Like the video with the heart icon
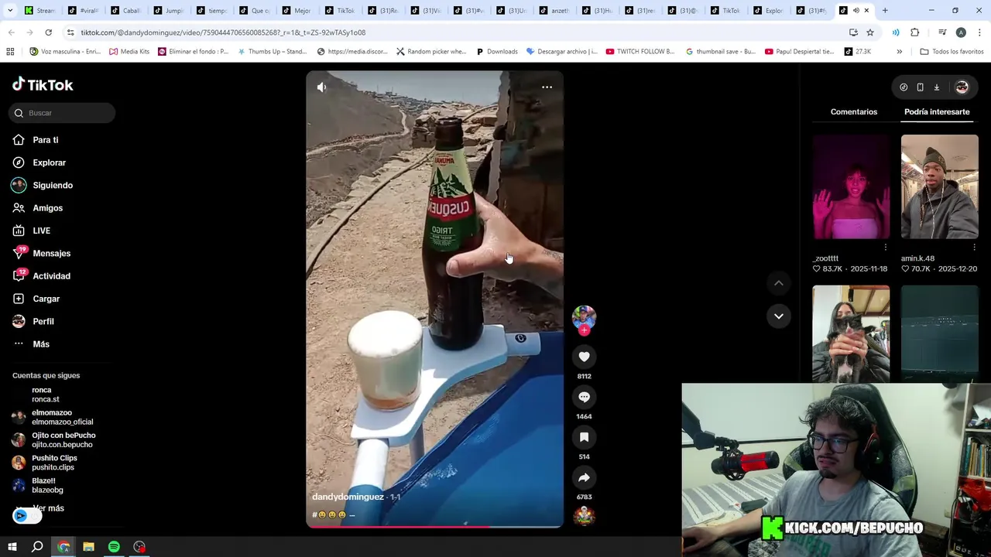 point(584,357)
